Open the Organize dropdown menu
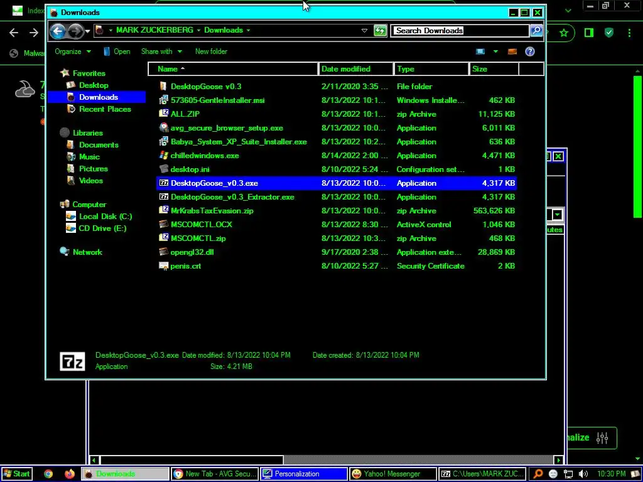 [73, 51]
